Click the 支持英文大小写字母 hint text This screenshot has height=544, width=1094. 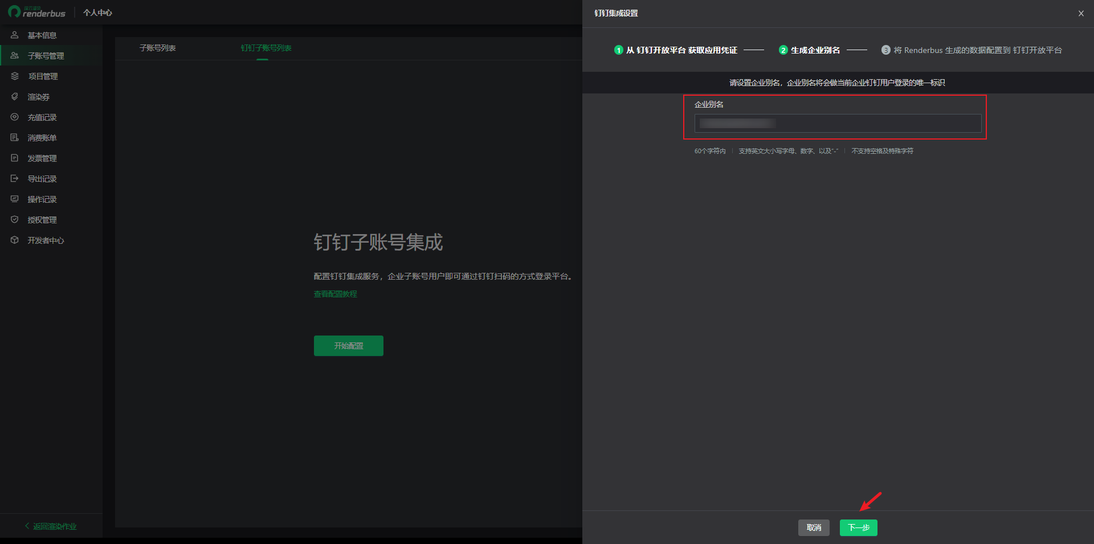pos(788,151)
